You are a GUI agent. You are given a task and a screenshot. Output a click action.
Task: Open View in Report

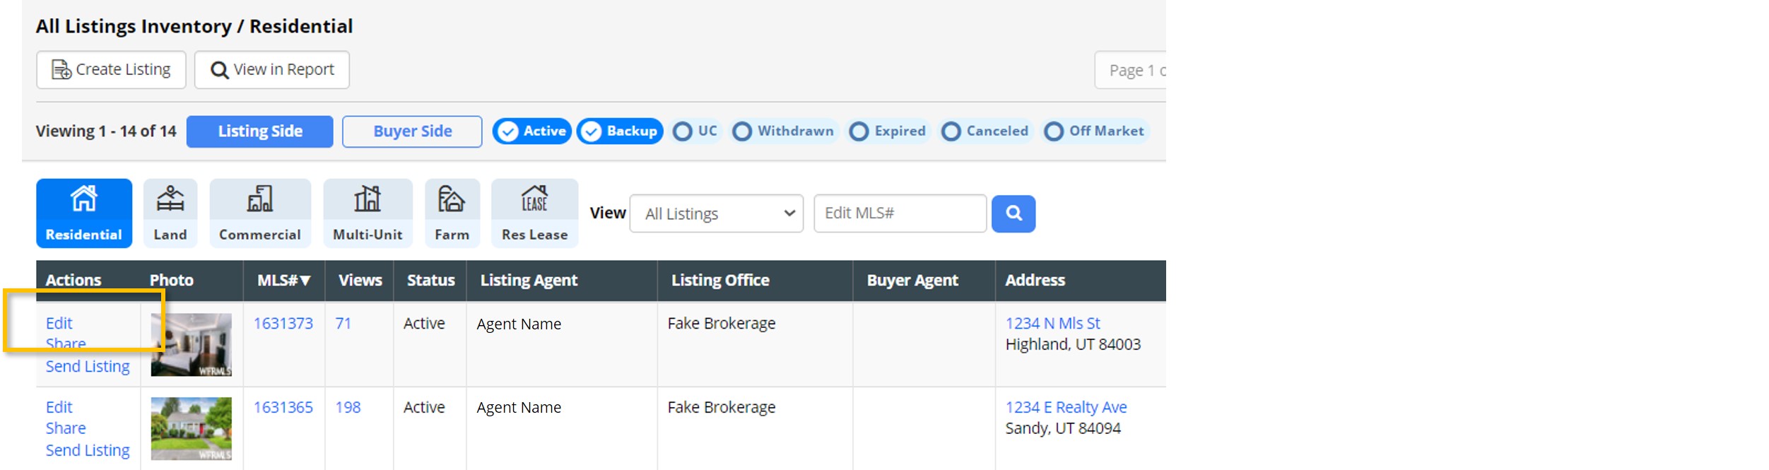tap(272, 70)
